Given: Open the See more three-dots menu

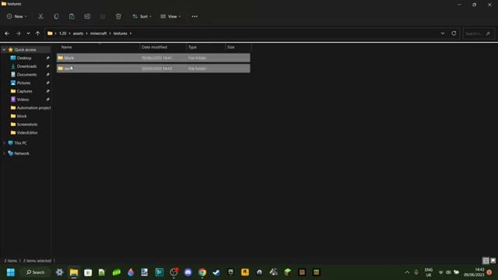Looking at the screenshot, I should pyautogui.click(x=195, y=16).
